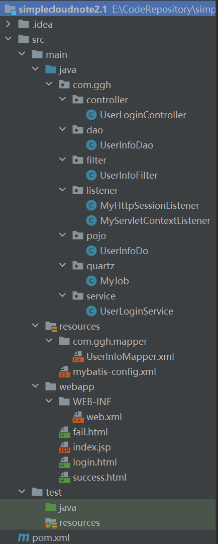The height and width of the screenshot is (544, 218).
Task: Click the pom.xml Maven icon
Action: tap(24, 538)
